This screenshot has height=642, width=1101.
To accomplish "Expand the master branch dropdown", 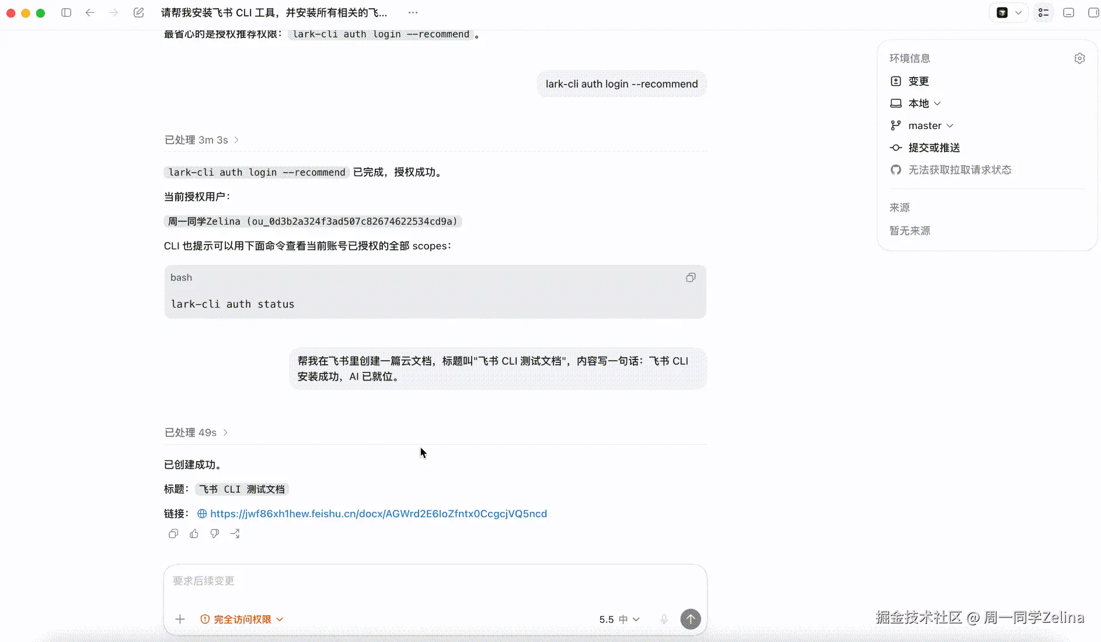I will 922,125.
